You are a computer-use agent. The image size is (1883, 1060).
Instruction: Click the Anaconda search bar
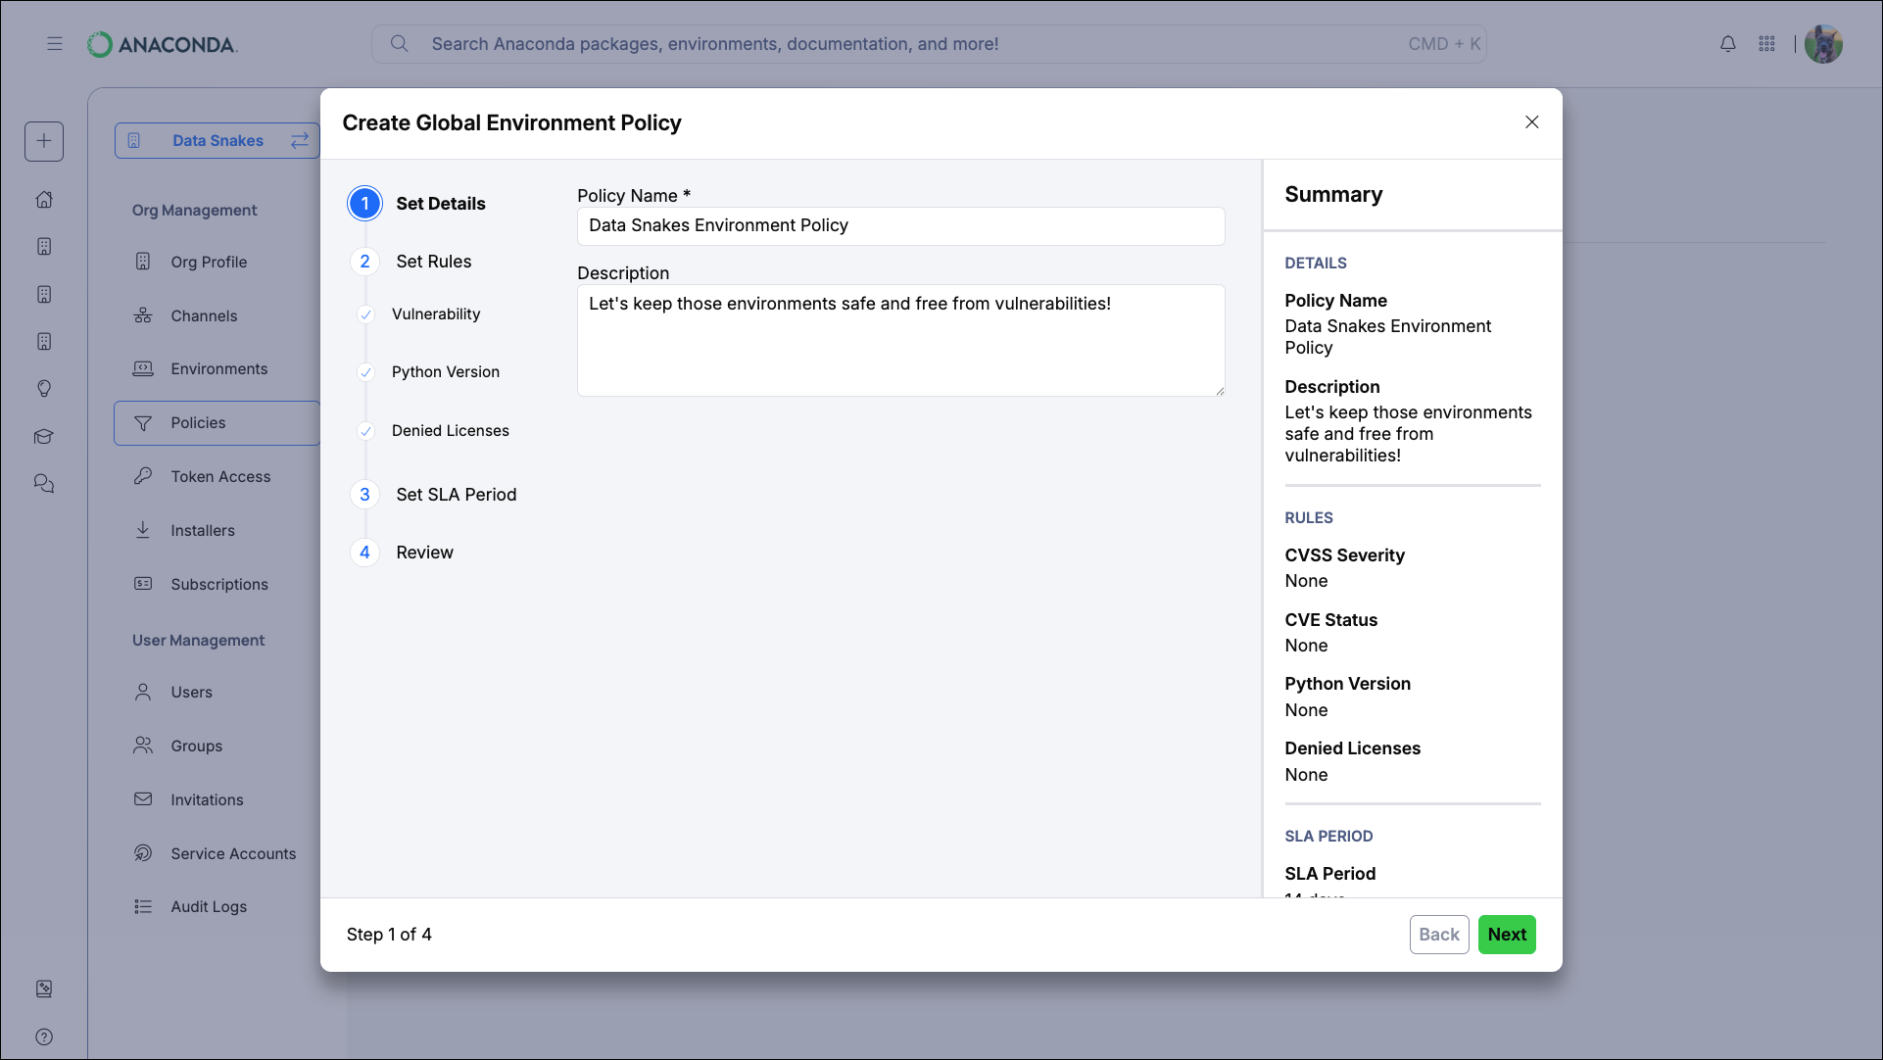[x=929, y=44]
